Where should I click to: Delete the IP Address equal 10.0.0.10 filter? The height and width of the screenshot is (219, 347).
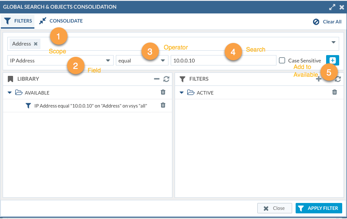click(x=163, y=105)
